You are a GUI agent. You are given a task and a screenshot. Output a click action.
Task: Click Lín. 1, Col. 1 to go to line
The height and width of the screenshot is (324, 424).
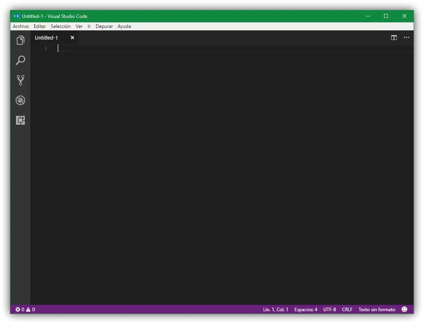tap(276, 309)
